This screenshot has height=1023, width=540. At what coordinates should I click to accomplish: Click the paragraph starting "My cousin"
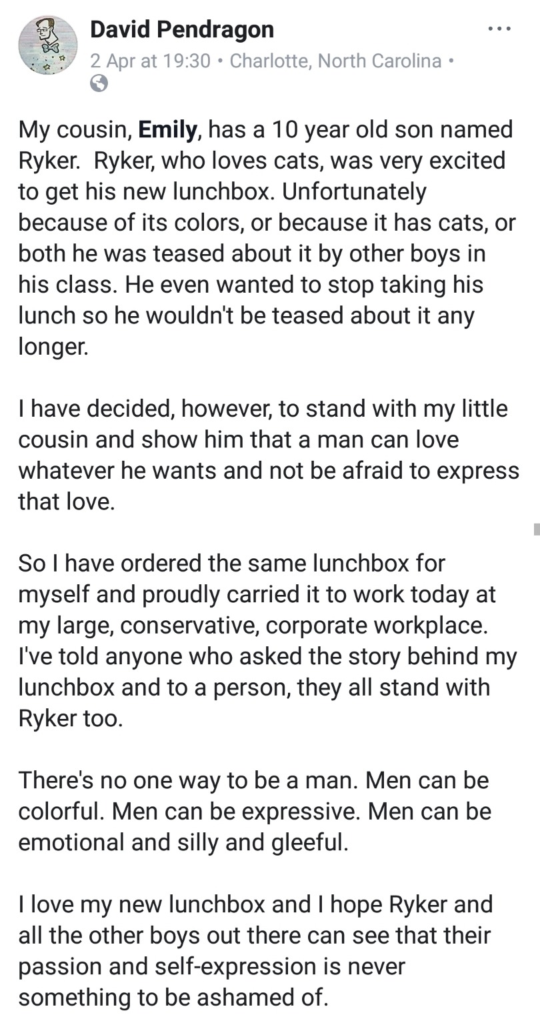[x=267, y=237]
